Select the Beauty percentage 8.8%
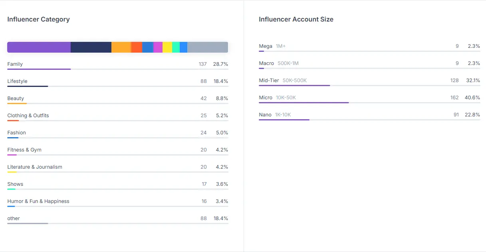The image size is (486, 252). coord(222,98)
